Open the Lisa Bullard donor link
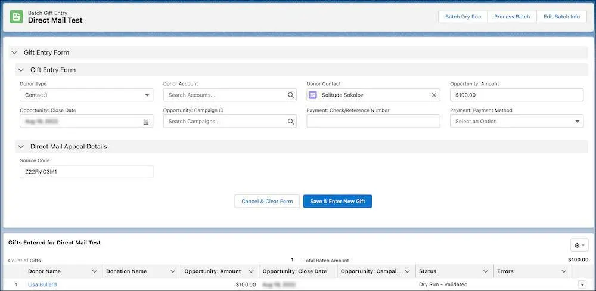 pos(42,284)
